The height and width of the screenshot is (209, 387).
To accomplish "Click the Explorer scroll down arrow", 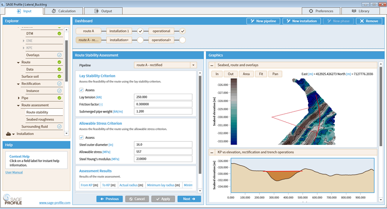I will [x=66, y=133].
